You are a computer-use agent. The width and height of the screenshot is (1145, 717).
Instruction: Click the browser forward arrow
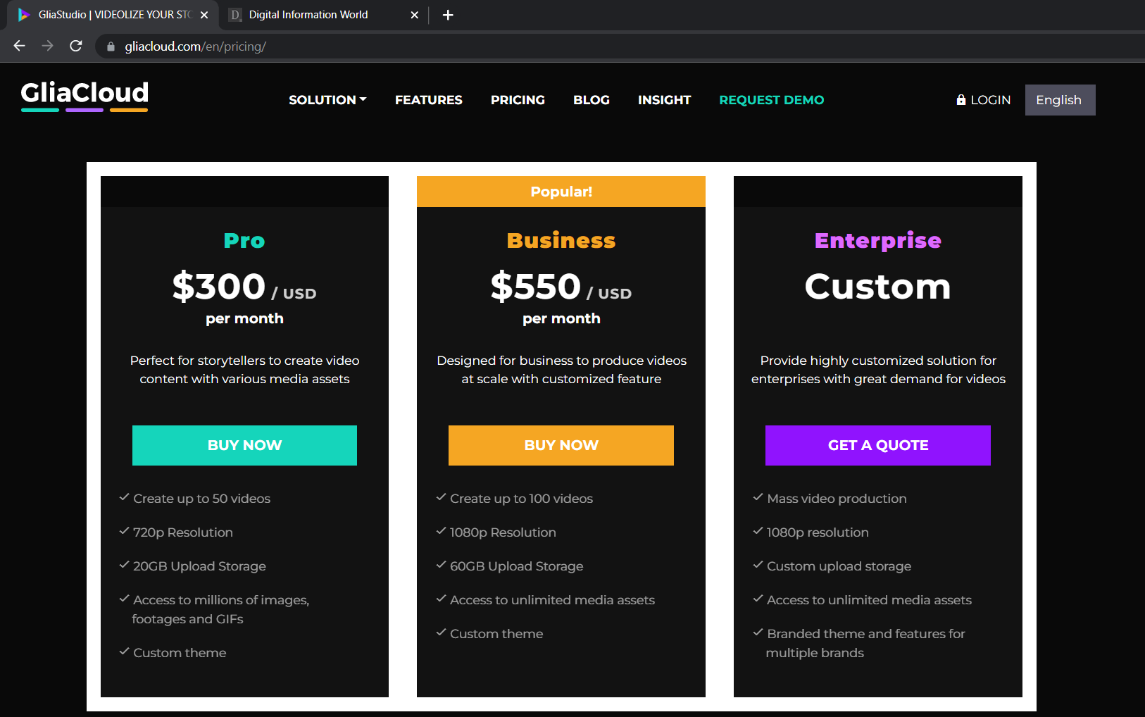47,46
